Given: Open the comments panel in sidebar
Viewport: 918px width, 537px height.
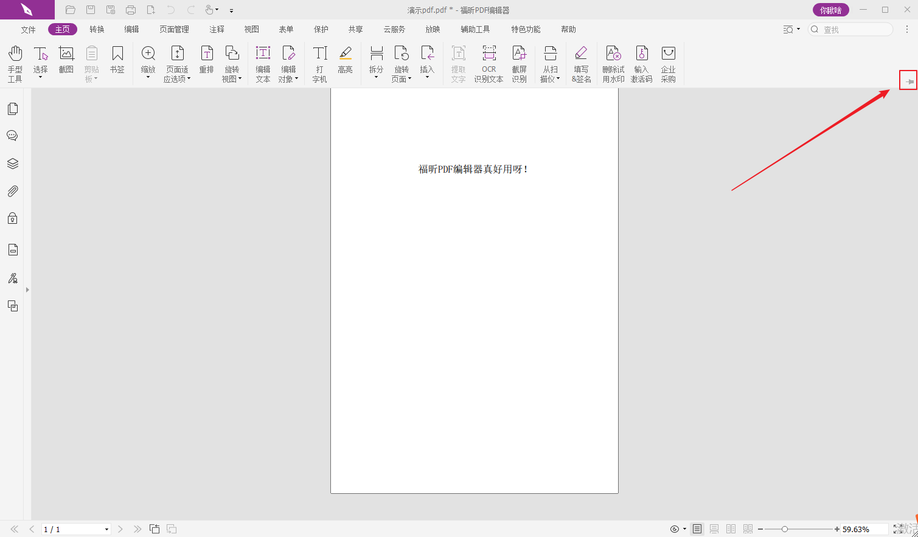Looking at the screenshot, I should [12, 136].
